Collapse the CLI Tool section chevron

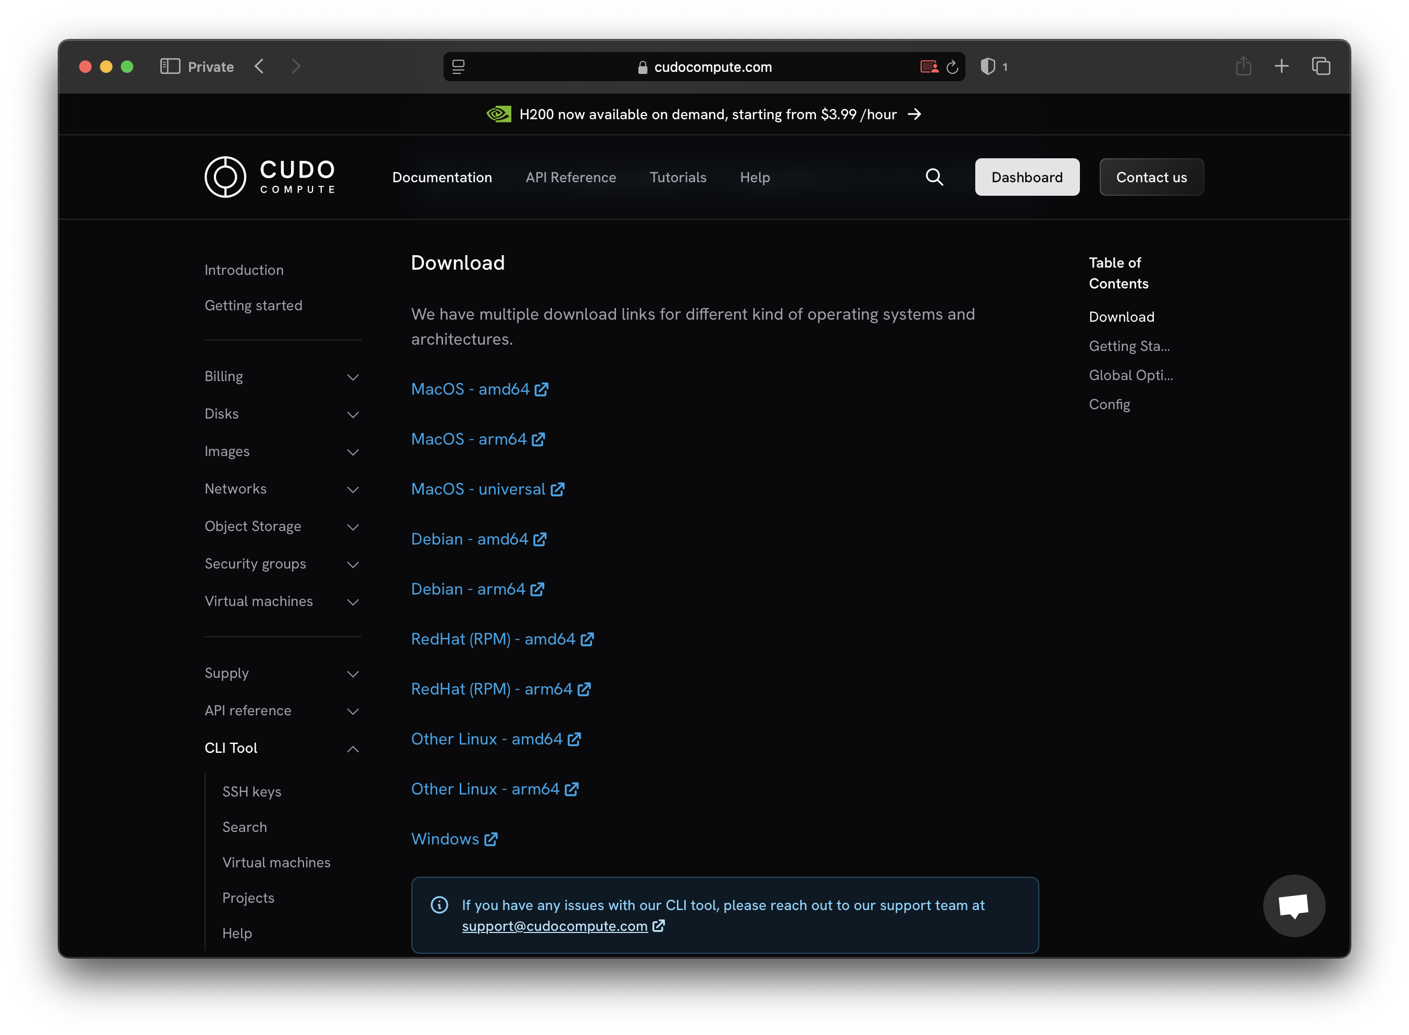click(353, 749)
